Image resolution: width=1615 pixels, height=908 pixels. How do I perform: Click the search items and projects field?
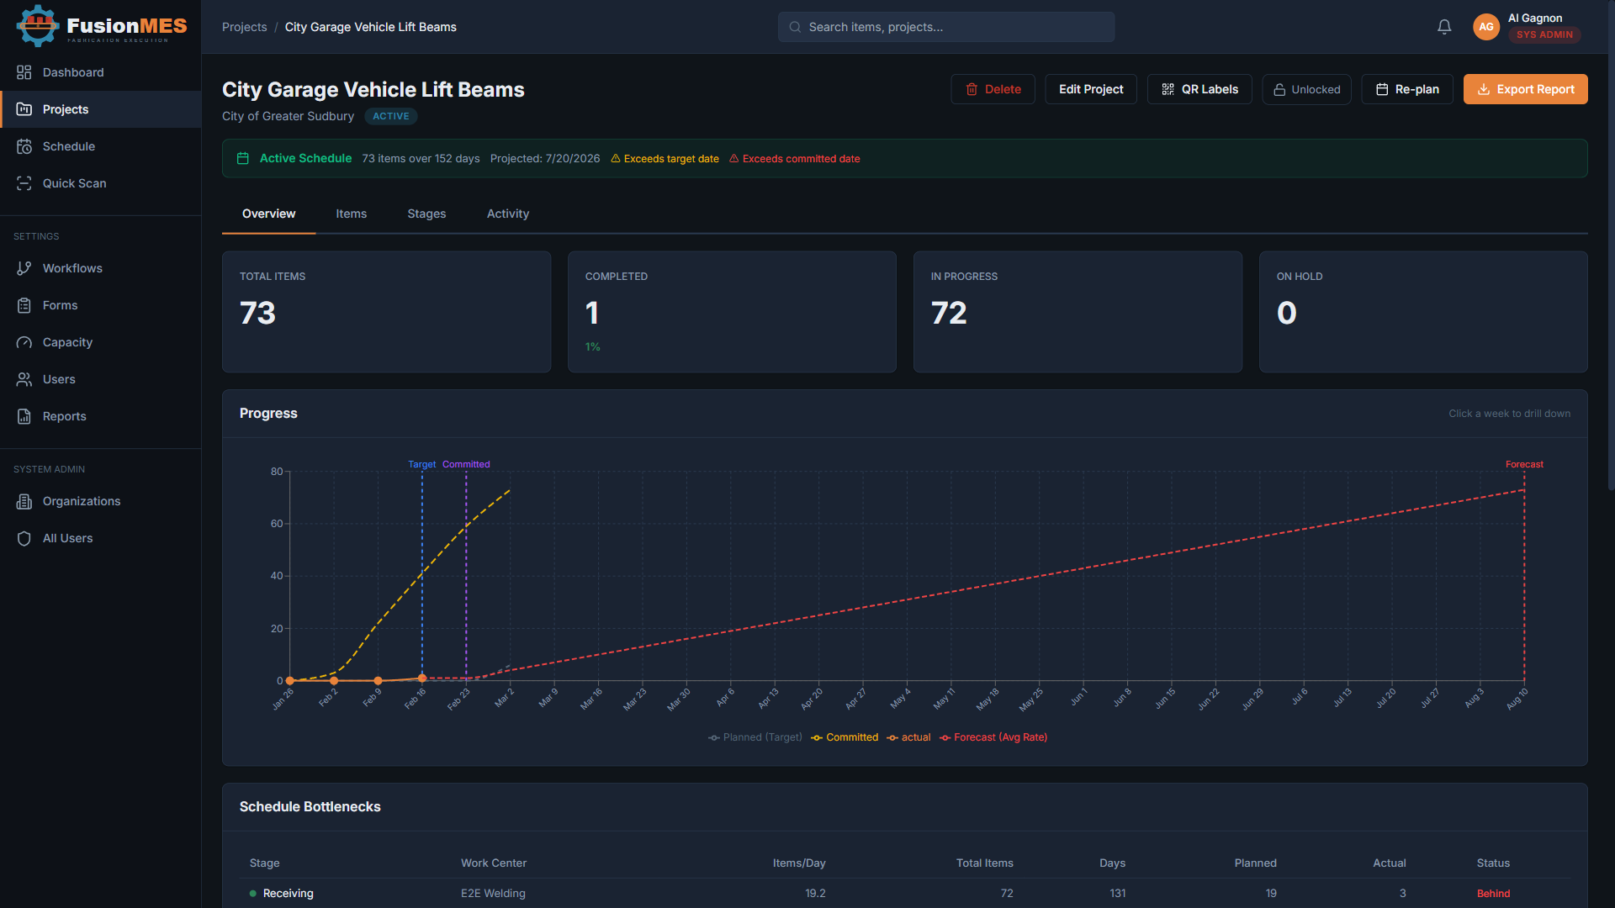tap(945, 27)
